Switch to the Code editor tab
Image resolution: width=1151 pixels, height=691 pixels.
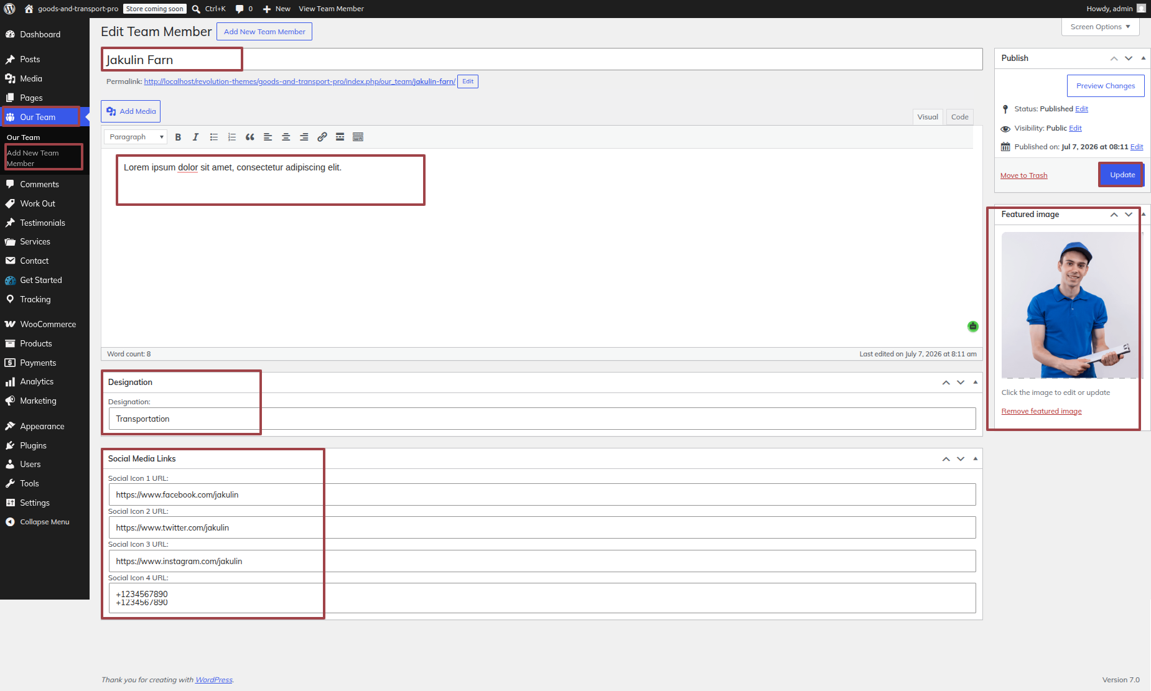959,117
